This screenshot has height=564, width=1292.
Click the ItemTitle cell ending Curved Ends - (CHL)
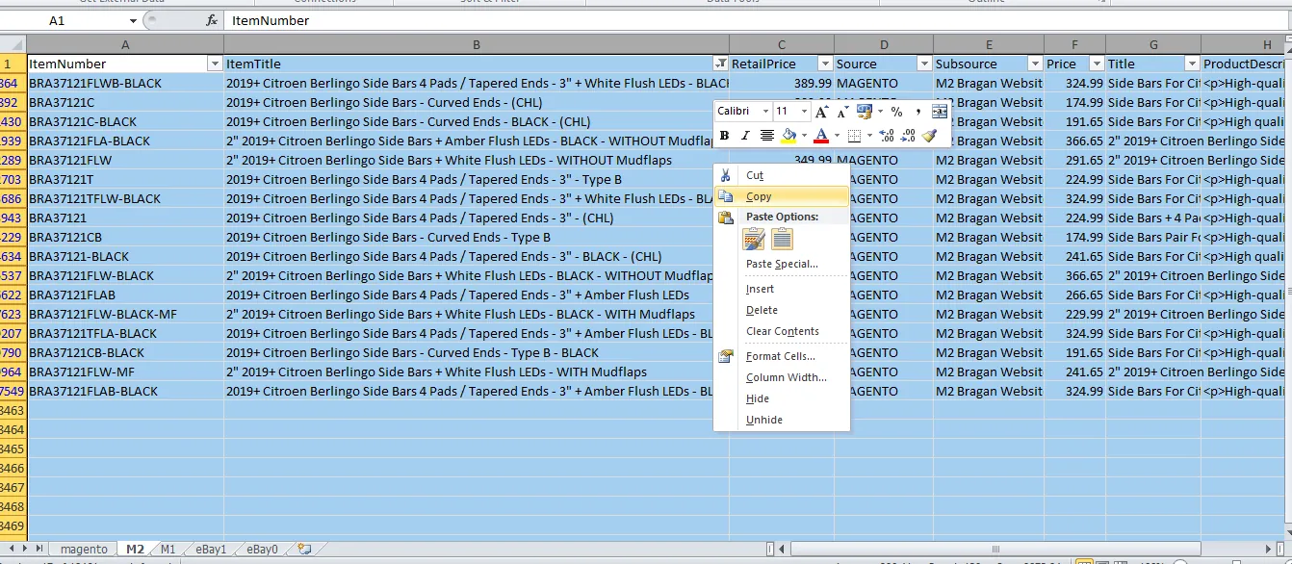click(477, 102)
